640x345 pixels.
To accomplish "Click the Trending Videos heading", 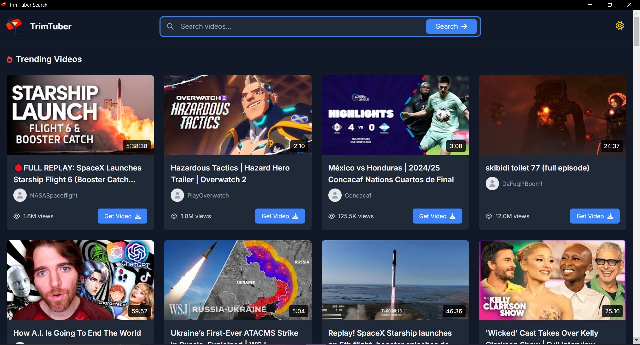I will click(x=49, y=59).
